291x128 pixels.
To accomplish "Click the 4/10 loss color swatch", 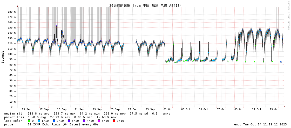I will pyautogui.click(x=84, y=121).
